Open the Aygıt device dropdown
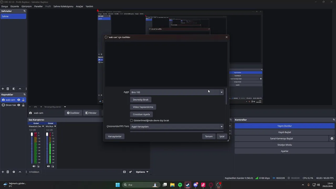The image size is (336, 189). pyautogui.click(x=177, y=92)
